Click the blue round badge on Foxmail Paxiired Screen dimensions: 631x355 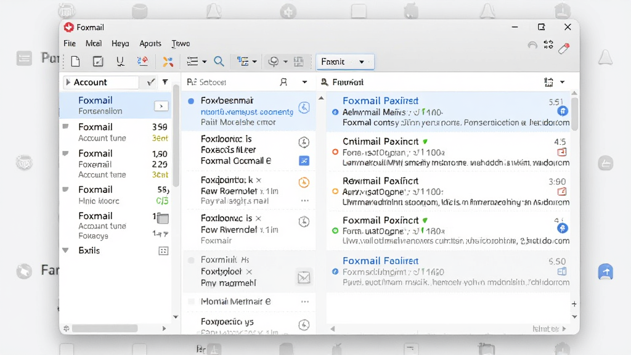563,111
